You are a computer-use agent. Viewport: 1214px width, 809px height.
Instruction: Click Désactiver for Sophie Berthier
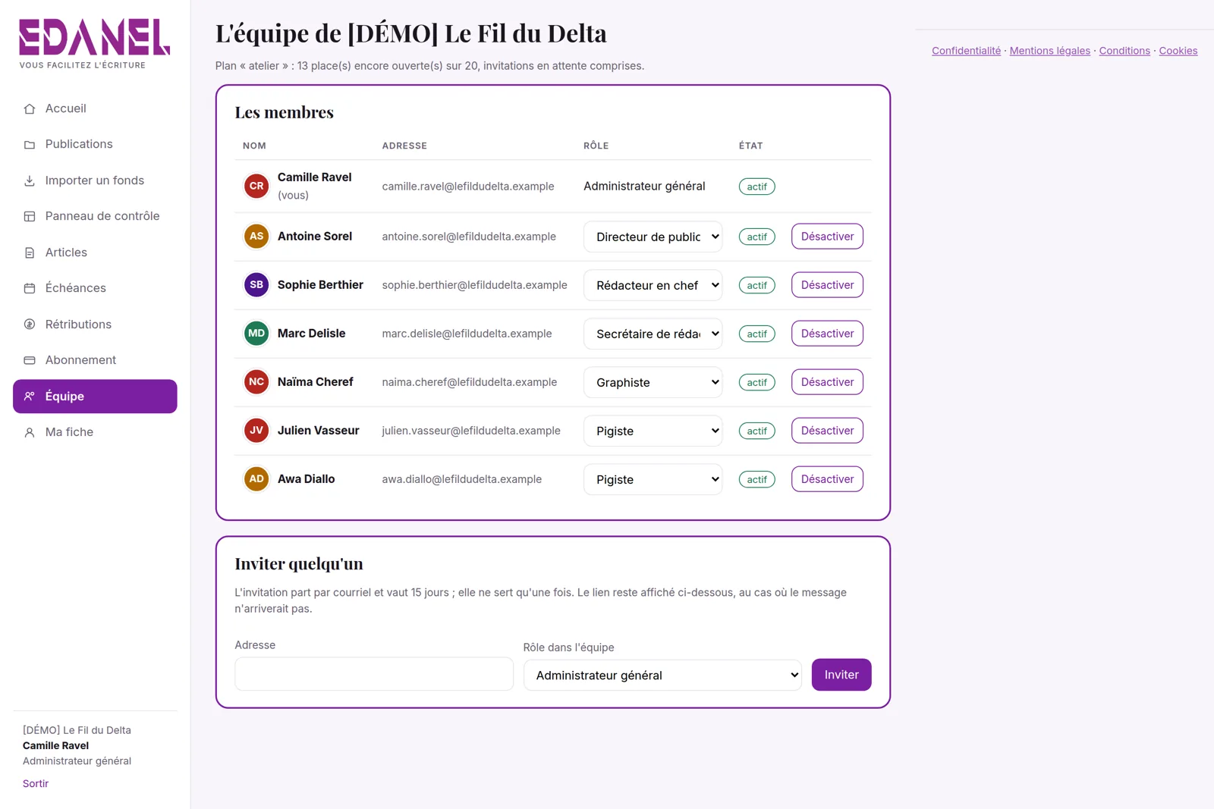click(827, 285)
